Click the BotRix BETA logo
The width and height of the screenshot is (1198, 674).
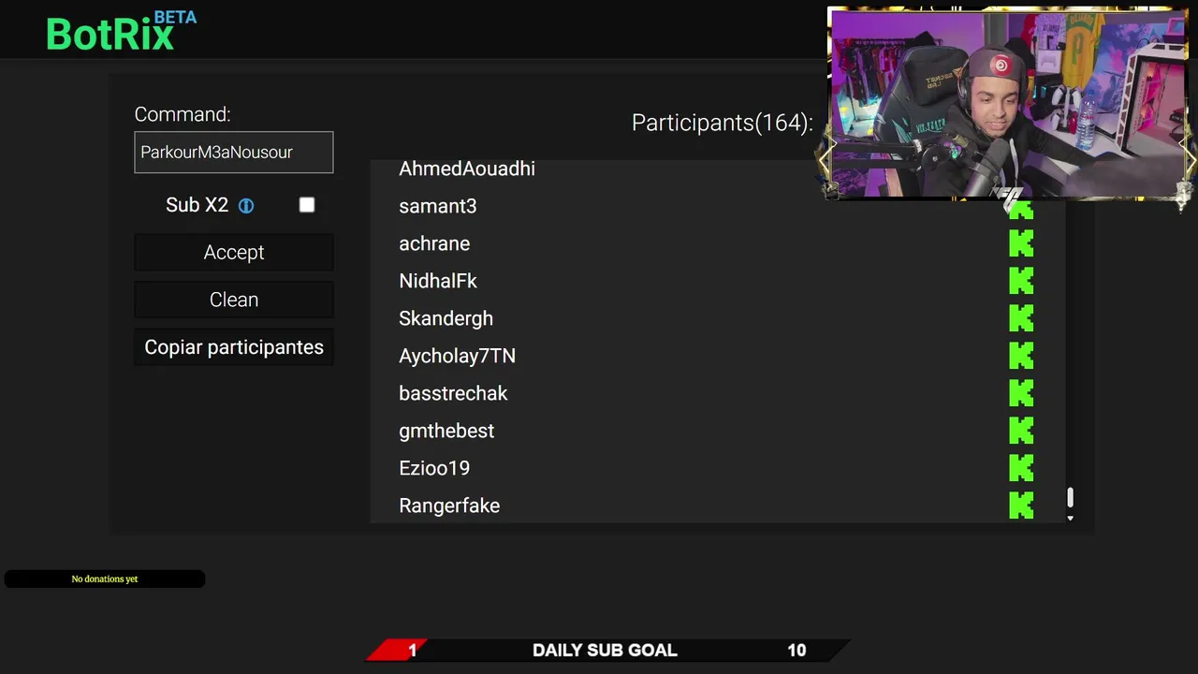[x=122, y=31]
